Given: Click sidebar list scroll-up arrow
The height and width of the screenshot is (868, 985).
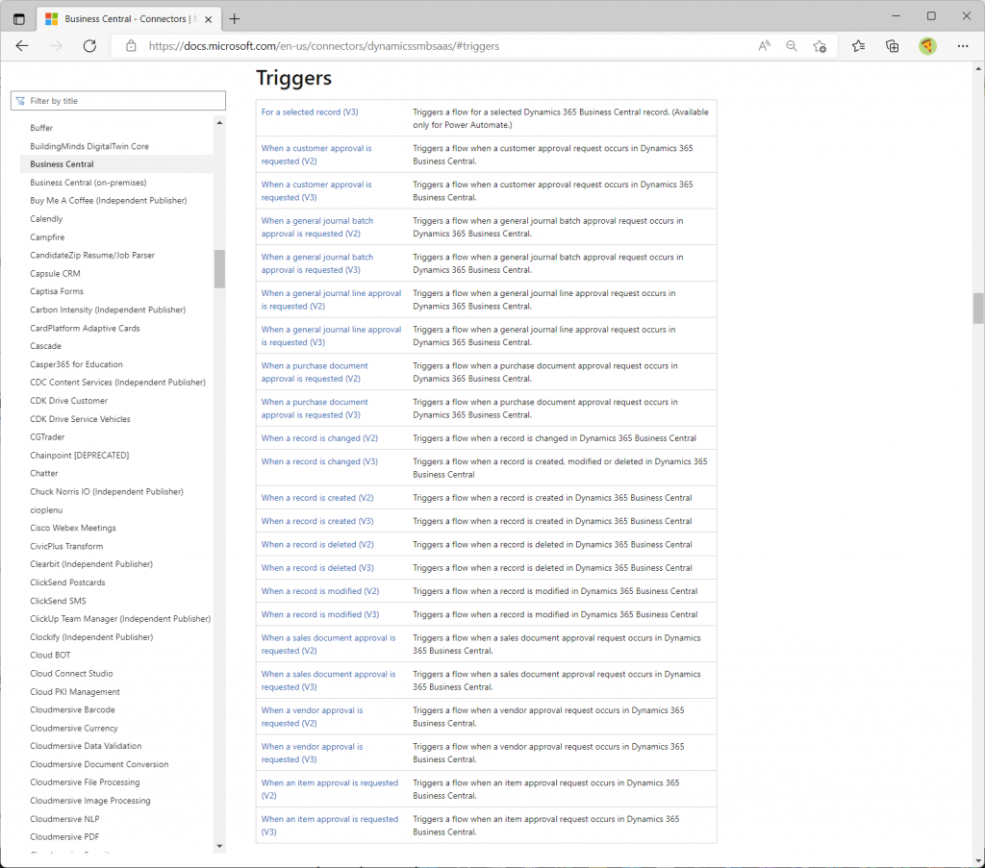Looking at the screenshot, I should point(219,123).
